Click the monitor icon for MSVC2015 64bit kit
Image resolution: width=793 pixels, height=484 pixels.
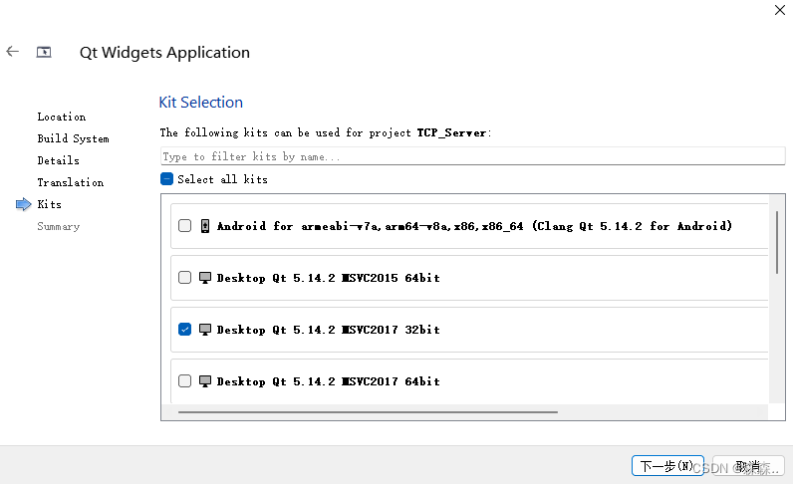point(205,278)
